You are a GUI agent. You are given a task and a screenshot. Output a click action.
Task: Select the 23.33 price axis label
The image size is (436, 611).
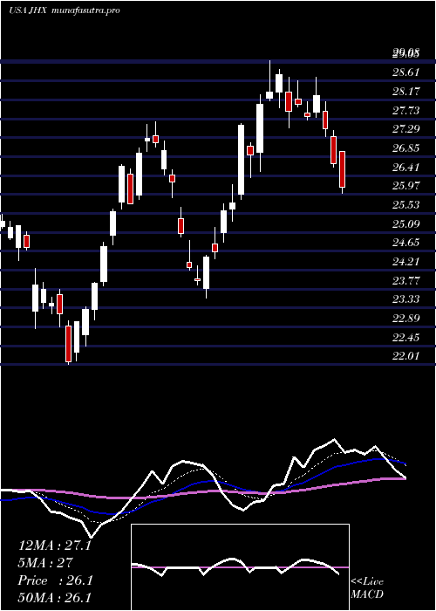click(x=405, y=299)
